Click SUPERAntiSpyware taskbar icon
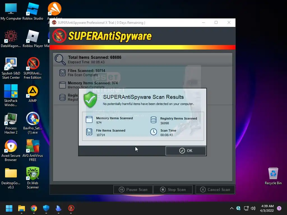 [x=71, y=208]
